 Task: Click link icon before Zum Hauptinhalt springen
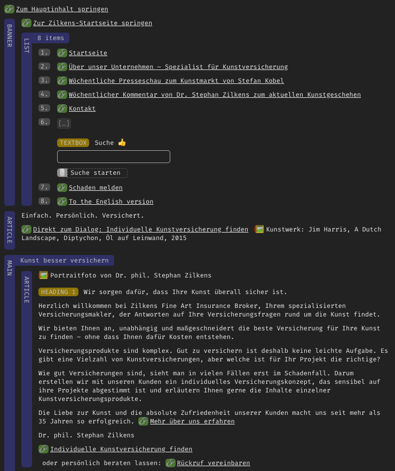[x=9, y=9]
